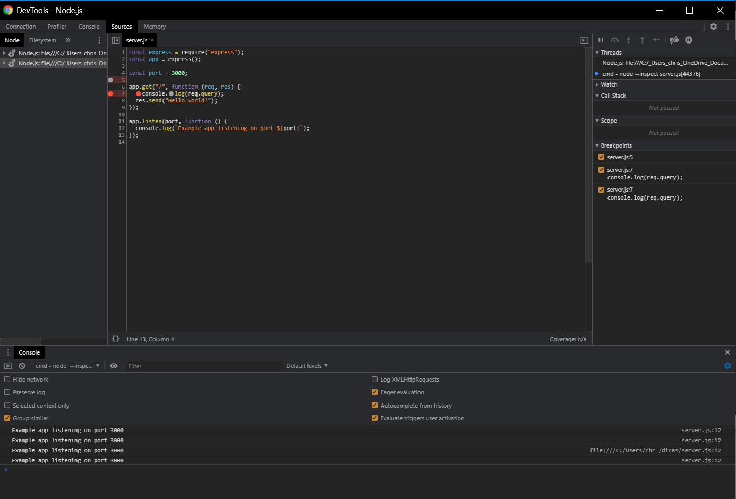Screen dimensions: 736x499
Task: Focus the console Filter input
Action: (203, 366)
